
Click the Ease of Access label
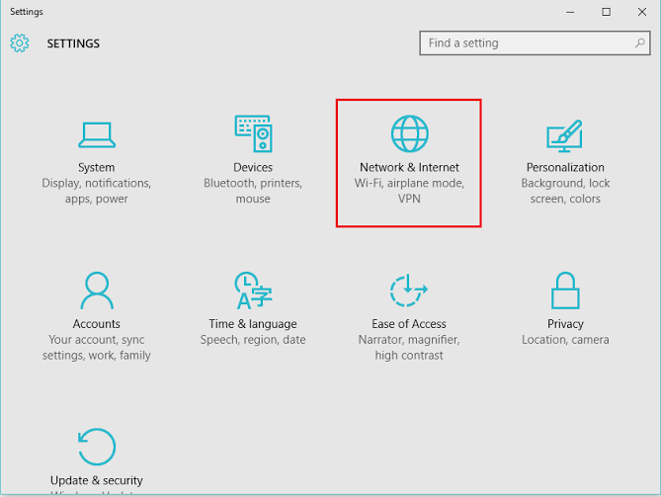pos(409,324)
